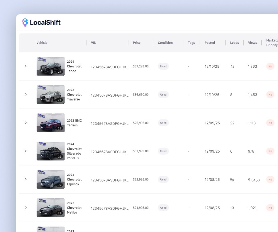The width and height of the screenshot is (278, 232).
Task: Click the $21,995.00 price
Action: [x=141, y=208]
